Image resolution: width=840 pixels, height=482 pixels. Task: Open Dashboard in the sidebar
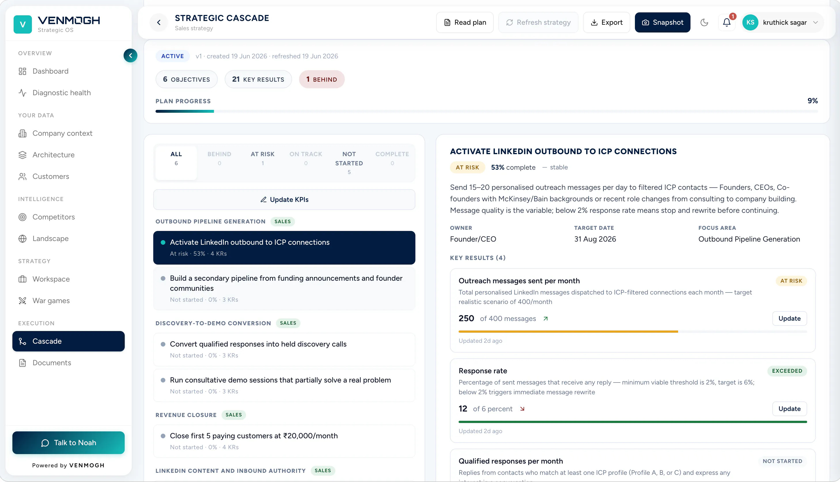coord(68,71)
